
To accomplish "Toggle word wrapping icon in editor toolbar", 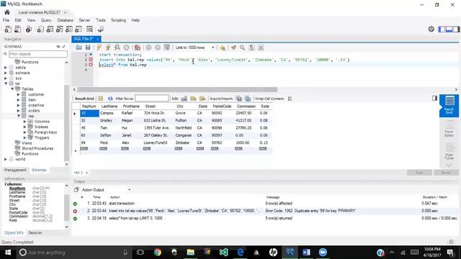I will pyautogui.click(x=261, y=47).
